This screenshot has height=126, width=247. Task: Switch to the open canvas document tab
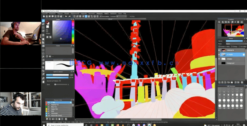(111, 19)
